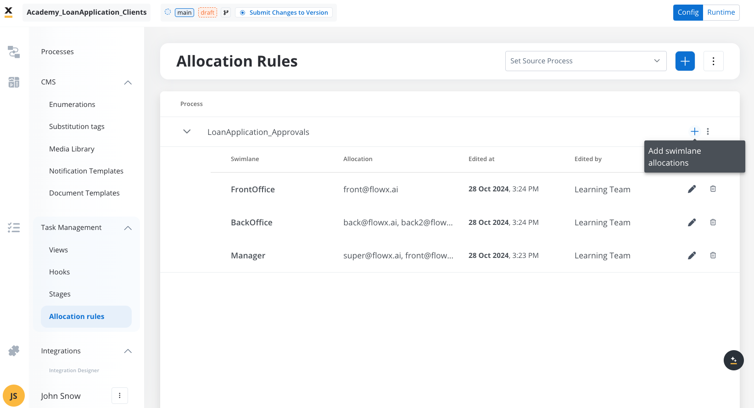Open Hooks under Task Management
The height and width of the screenshot is (408, 754).
pyautogui.click(x=60, y=272)
